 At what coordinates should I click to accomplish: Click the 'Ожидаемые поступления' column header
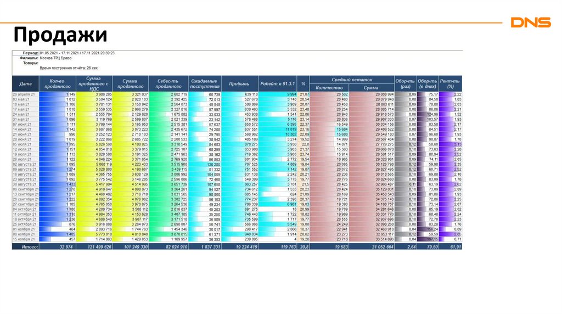(x=205, y=83)
